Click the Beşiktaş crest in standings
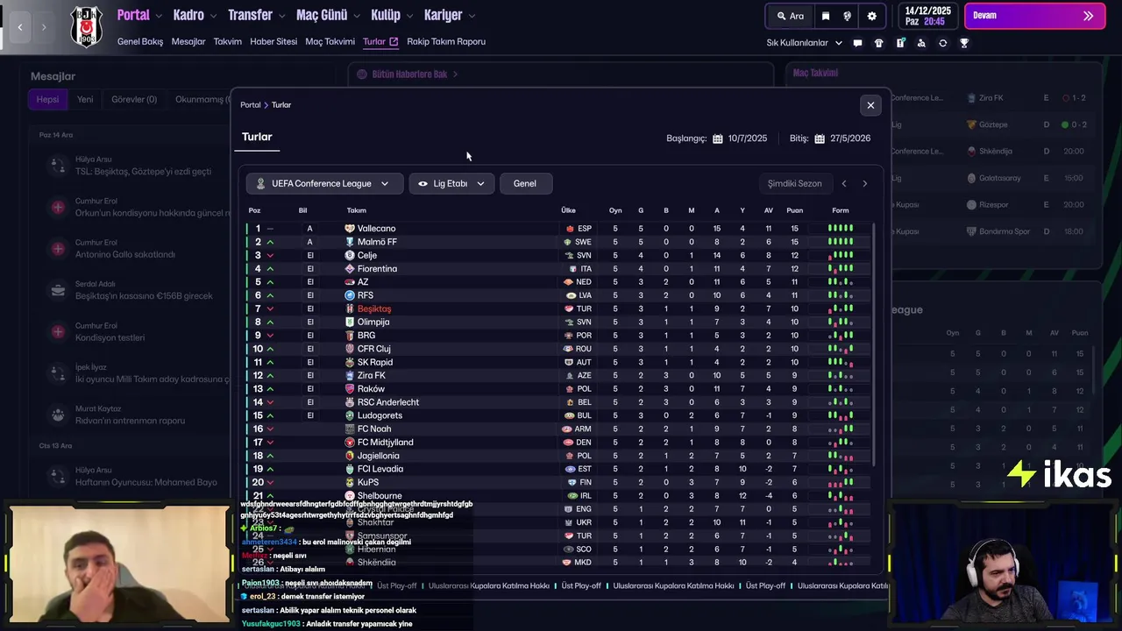 tap(350, 308)
